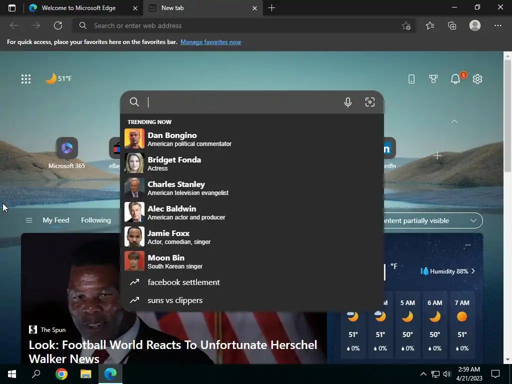
Task: Go back with the back arrow
Action: (13, 25)
